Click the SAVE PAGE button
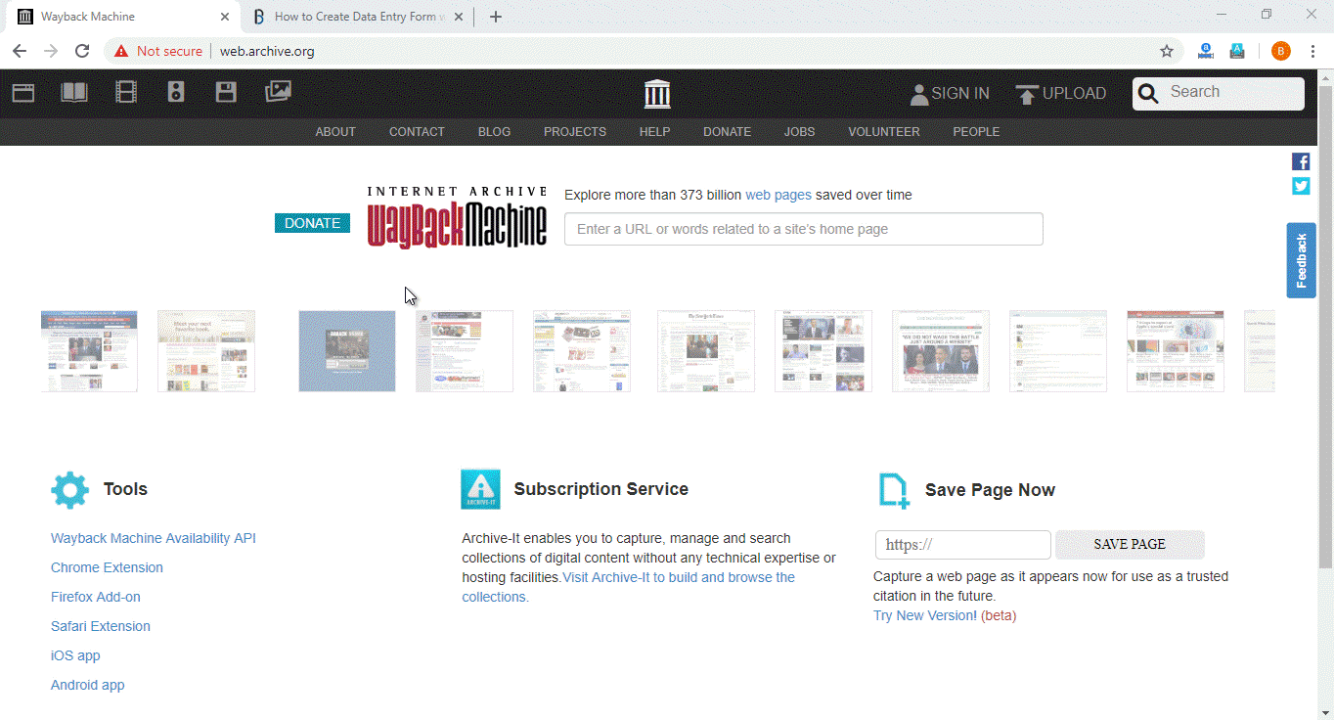1334x720 pixels. 1130,545
